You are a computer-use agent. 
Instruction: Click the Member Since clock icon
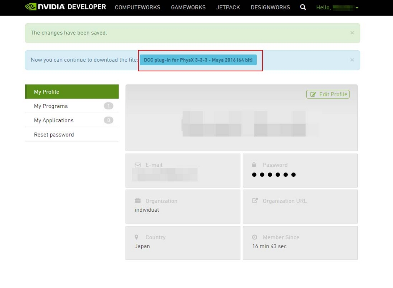tap(254, 237)
